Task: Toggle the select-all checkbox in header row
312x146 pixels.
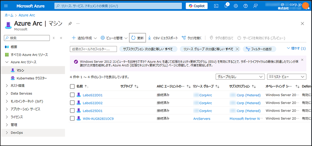Action: click(72, 86)
